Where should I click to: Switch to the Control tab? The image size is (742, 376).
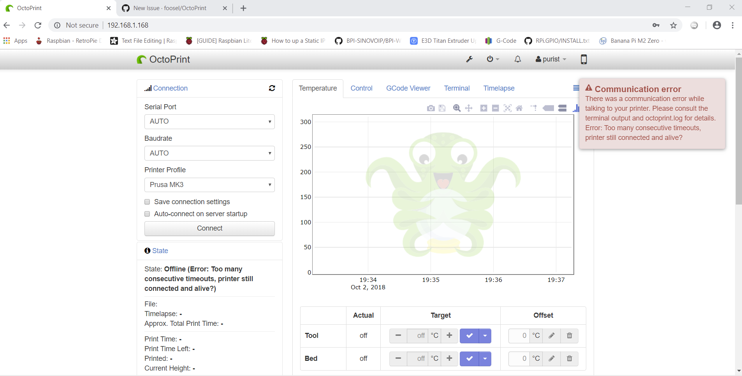pos(361,88)
